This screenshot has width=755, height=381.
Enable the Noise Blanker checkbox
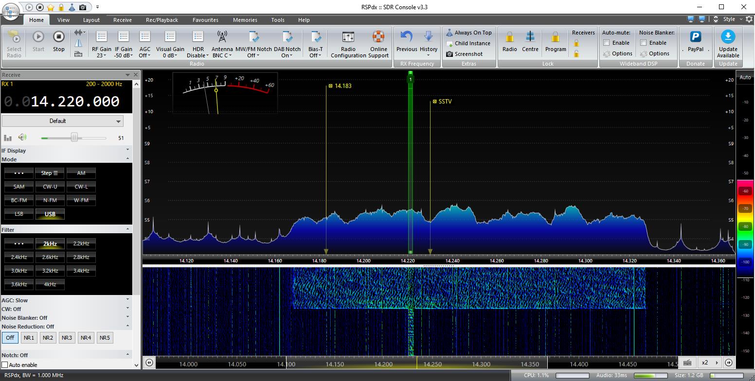[x=643, y=43]
